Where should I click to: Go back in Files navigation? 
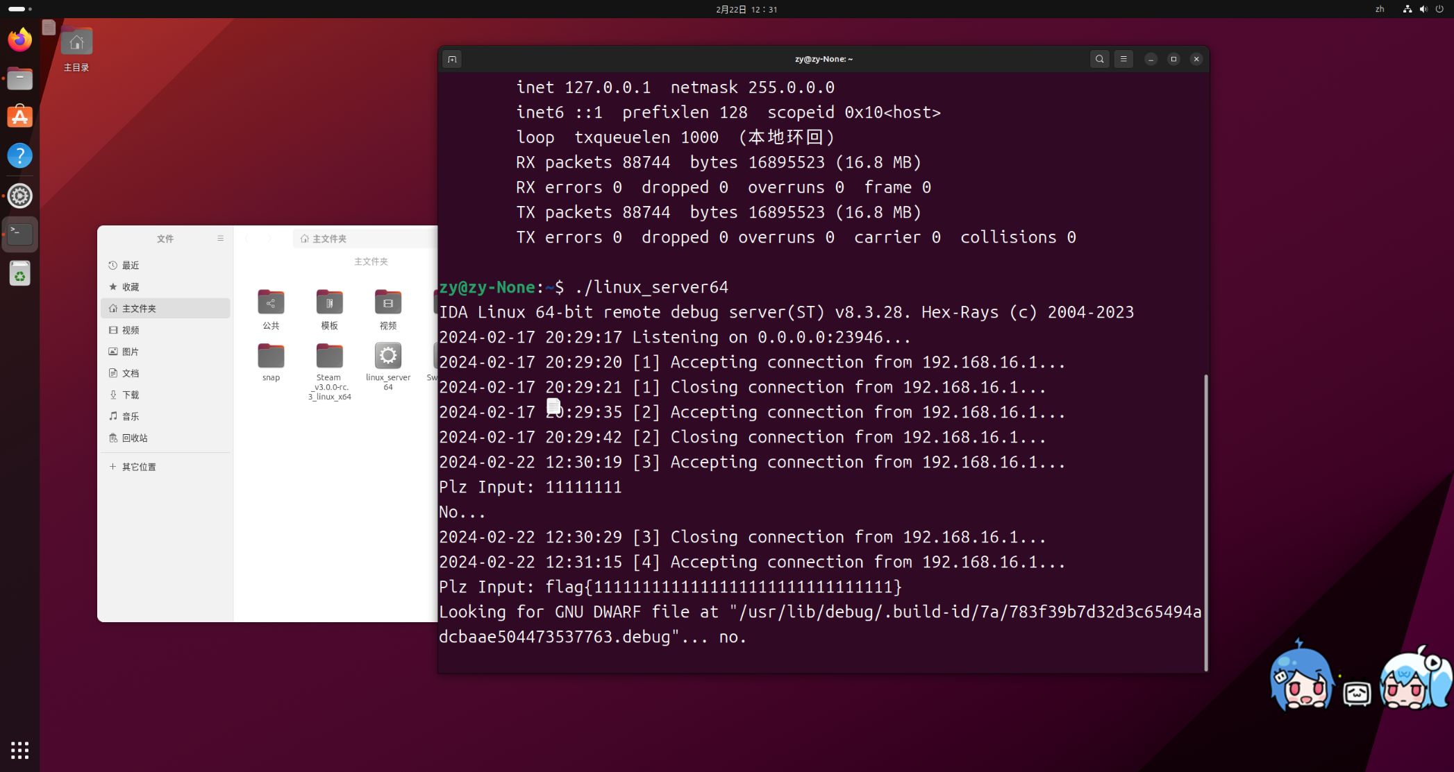coord(247,239)
